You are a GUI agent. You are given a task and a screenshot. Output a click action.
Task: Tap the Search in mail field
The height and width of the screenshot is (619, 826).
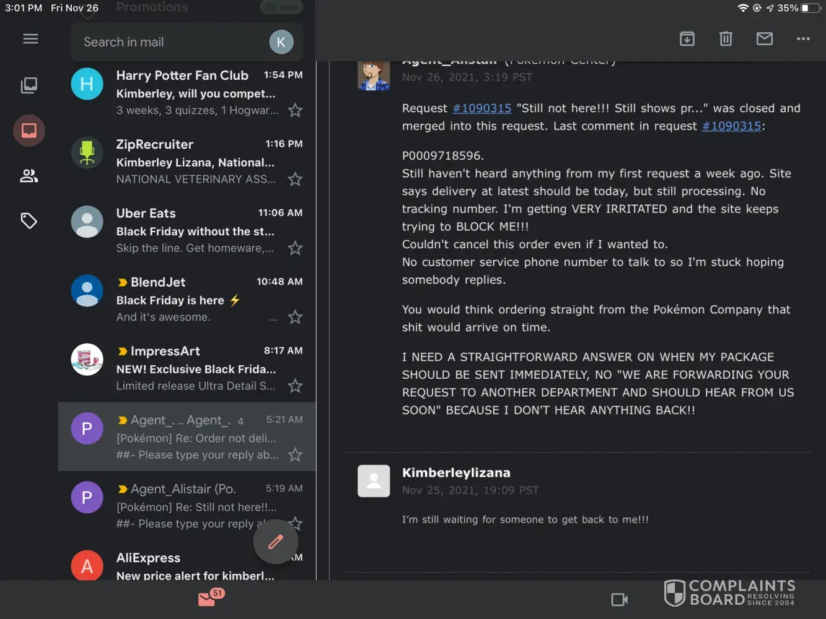point(167,42)
